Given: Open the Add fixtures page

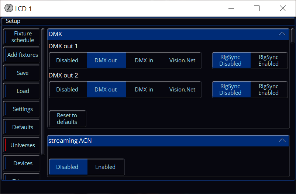Looking at the screenshot, I should 23,55.
